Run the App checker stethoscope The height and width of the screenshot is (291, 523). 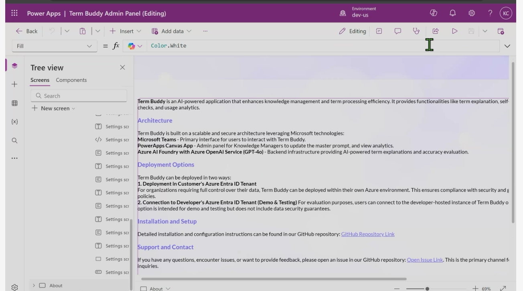(416, 31)
